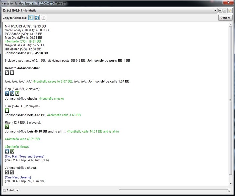Viewport: 235px width, 196px height.
Task: Click the line 'laiskiainen (SB): 12.68 BB'
Action: tap(23, 49)
